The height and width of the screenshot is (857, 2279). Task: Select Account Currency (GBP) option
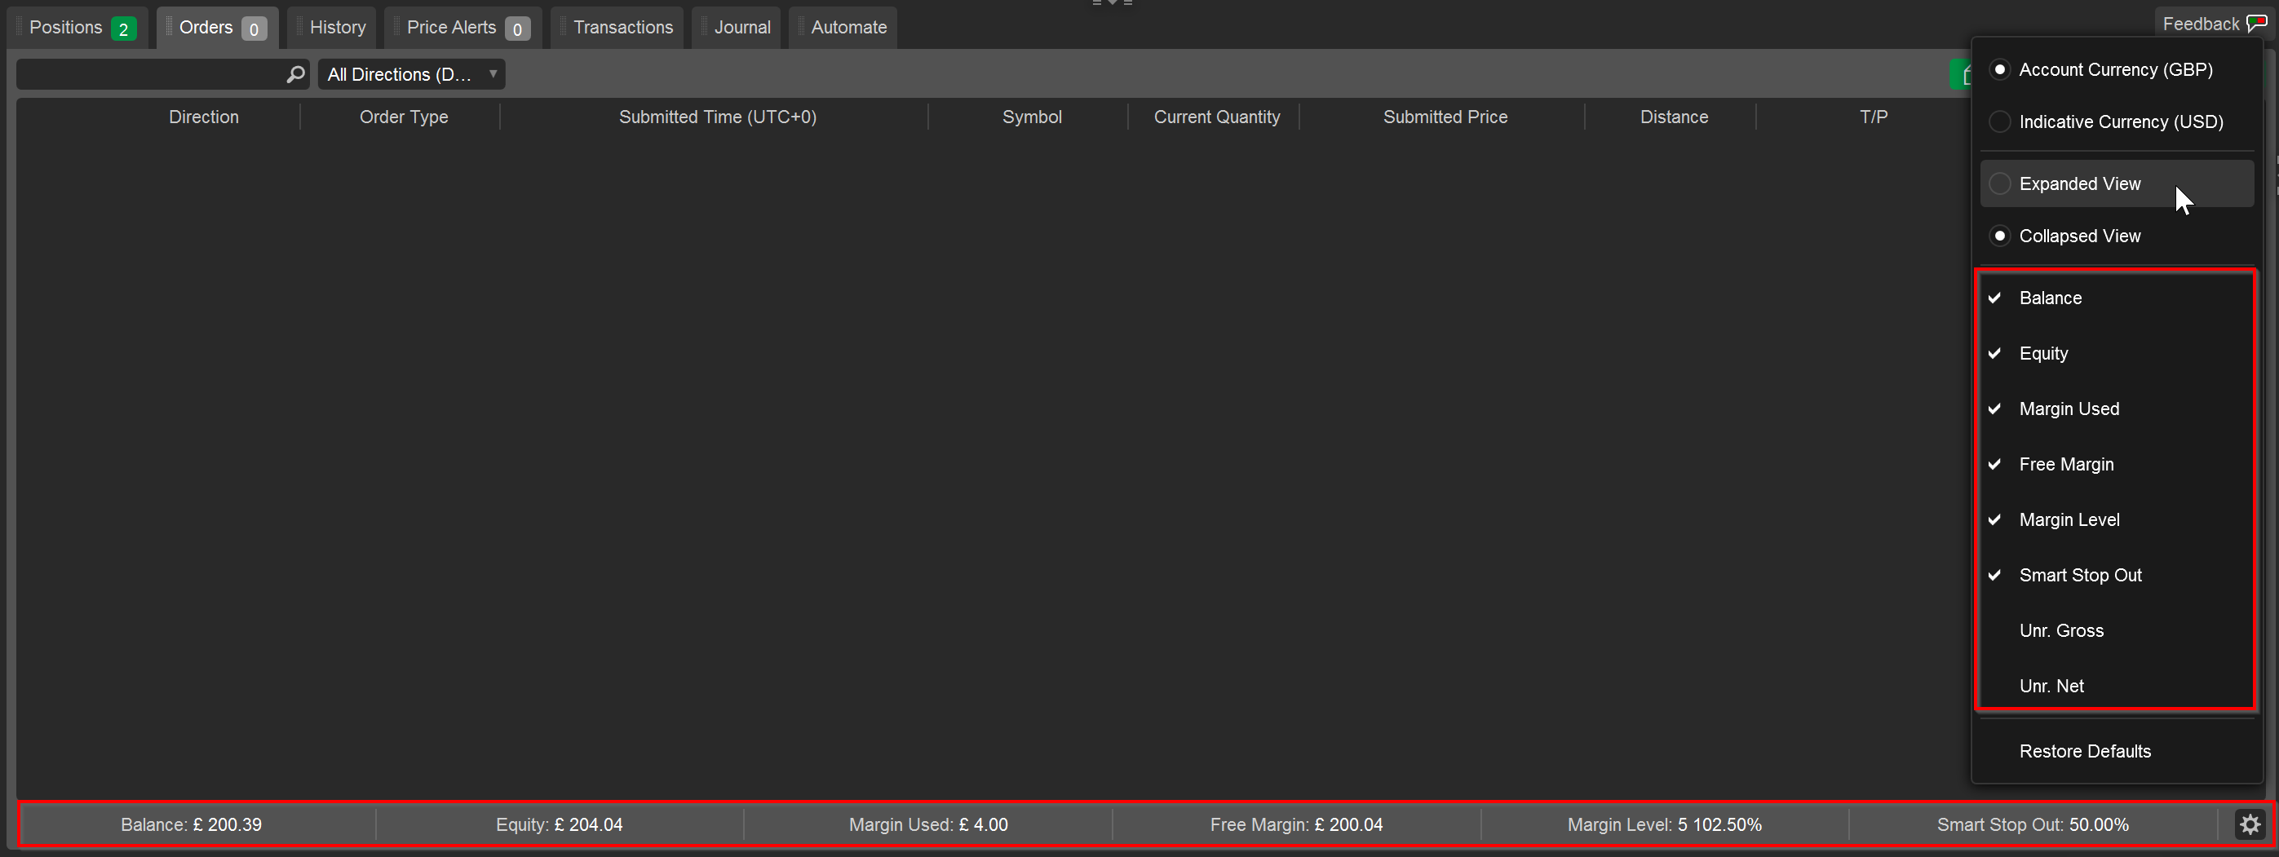tap(2116, 70)
